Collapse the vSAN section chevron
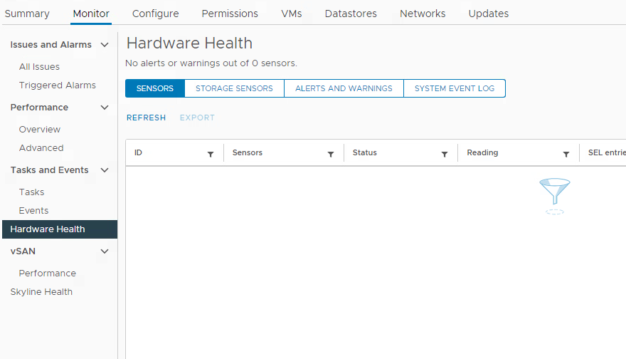 coord(105,251)
